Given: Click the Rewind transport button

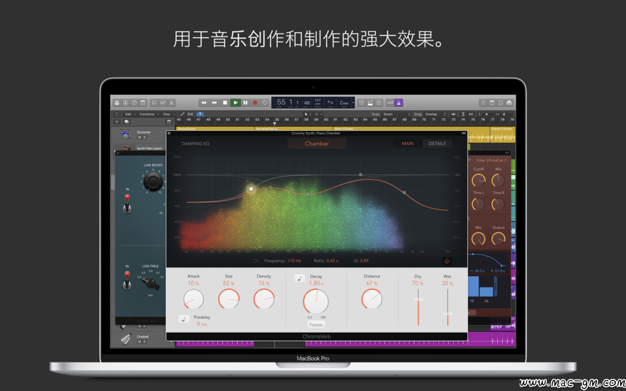Looking at the screenshot, I should 203,102.
